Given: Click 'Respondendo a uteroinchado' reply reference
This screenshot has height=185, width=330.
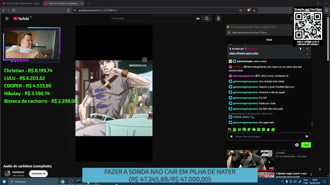Looking at the screenshot, I should (x=251, y=114).
